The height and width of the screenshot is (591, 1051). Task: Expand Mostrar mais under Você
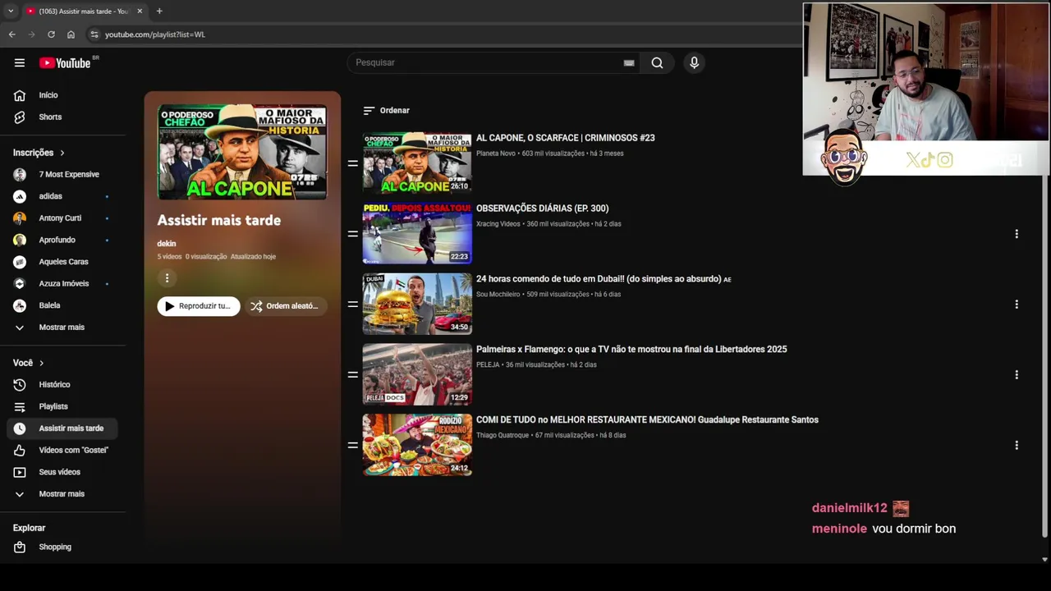[63, 494]
